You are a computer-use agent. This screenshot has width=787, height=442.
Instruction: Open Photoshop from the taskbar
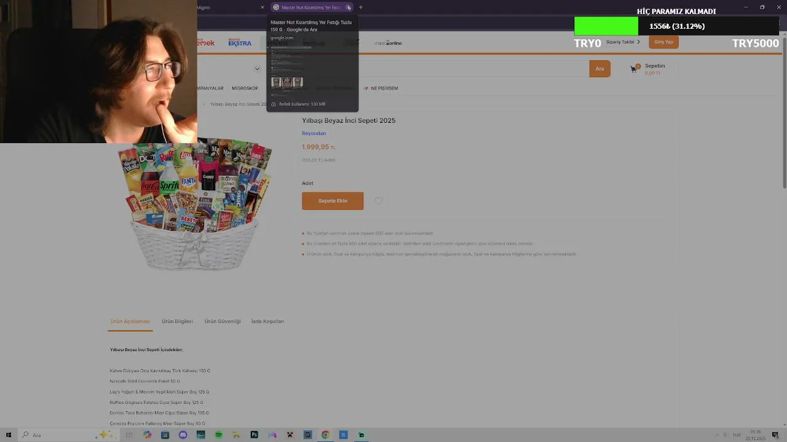coord(254,435)
